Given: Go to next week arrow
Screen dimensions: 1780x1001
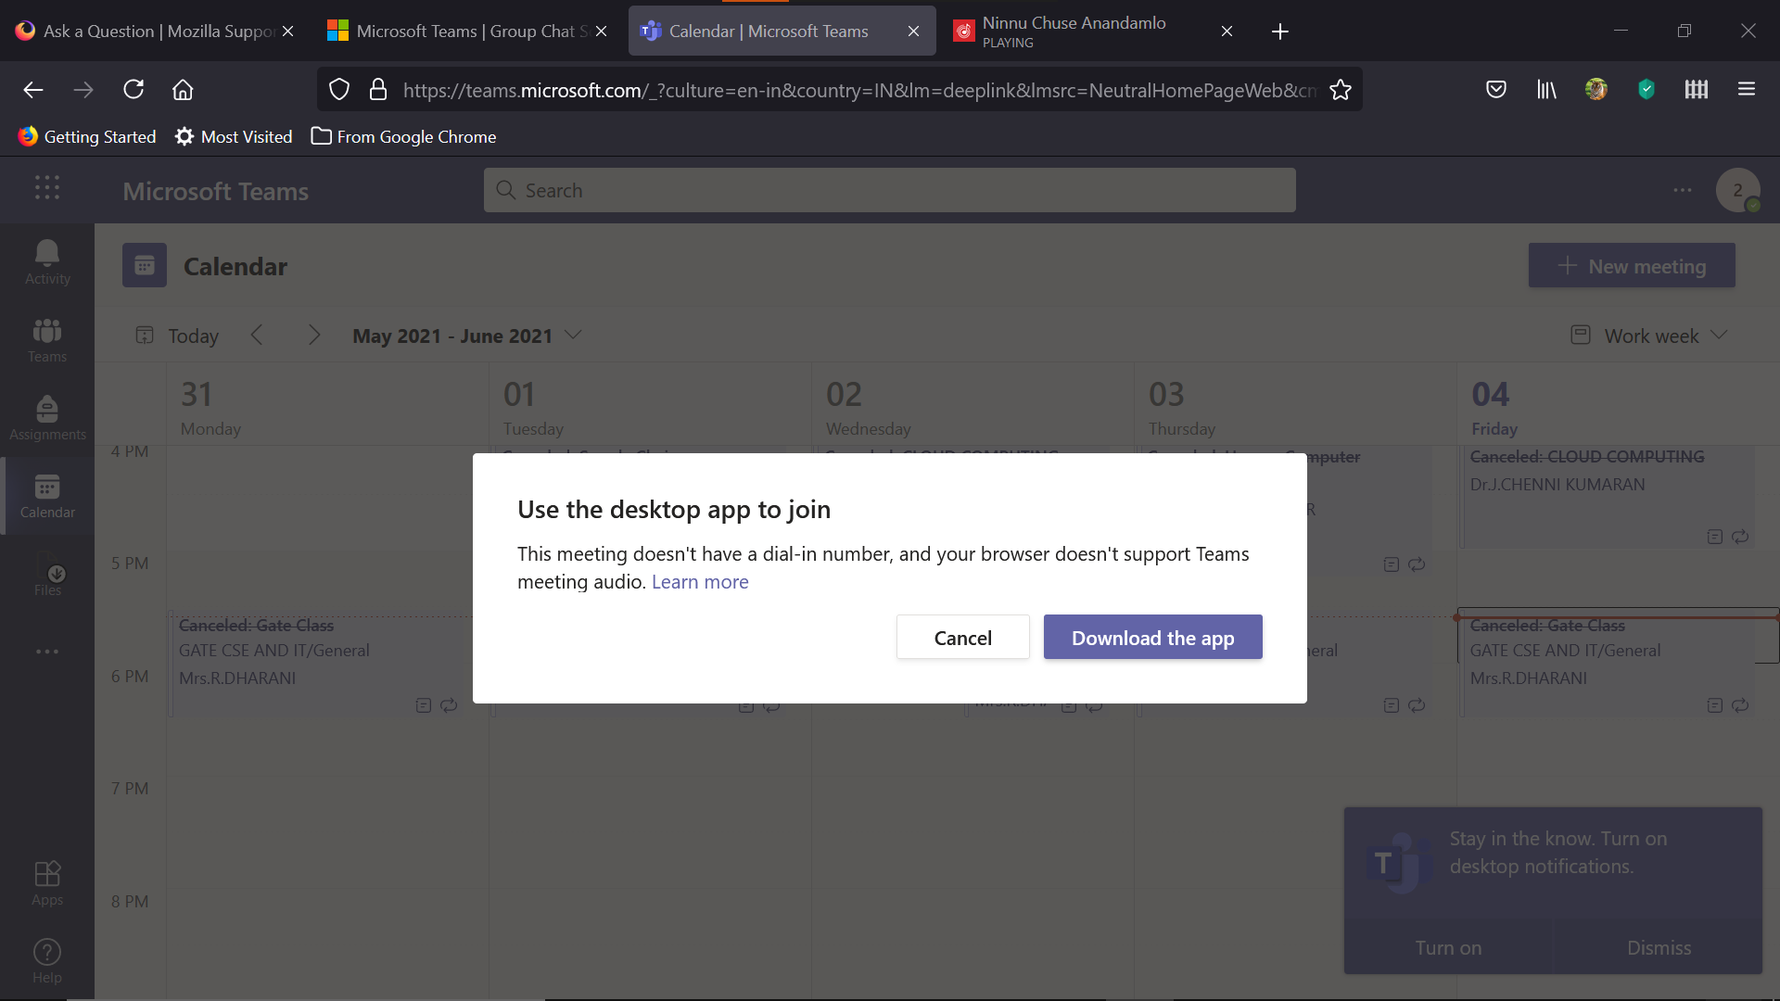Looking at the screenshot, I should pyautogui.click(x=314, y=335).
